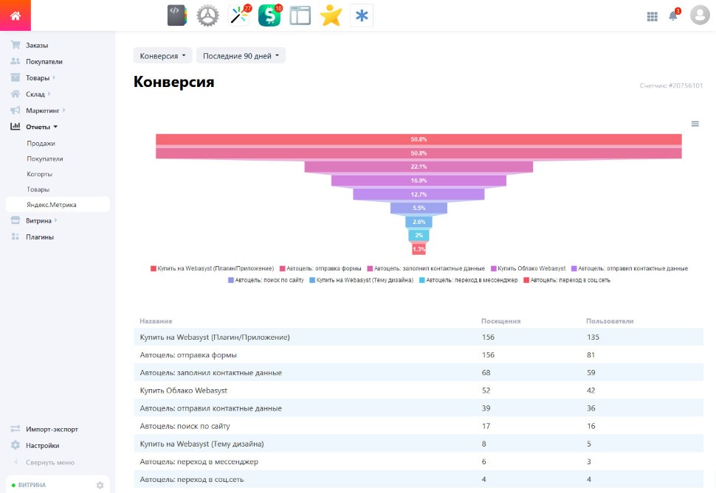716x493 pixels.
Task: Click table row name Купить Облако Webasyst
Action: [184, 391]
